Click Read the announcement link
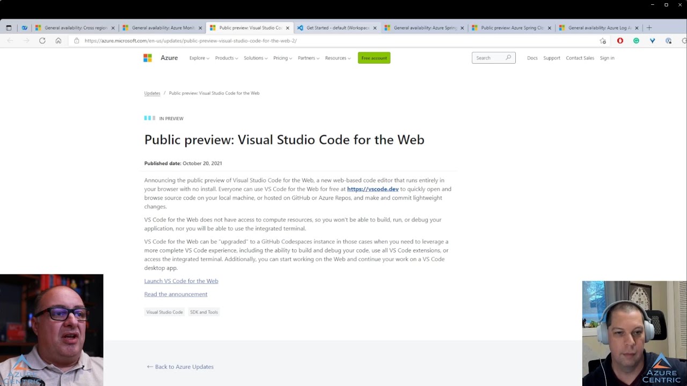 pyautogui.click(x=176, y=294)
